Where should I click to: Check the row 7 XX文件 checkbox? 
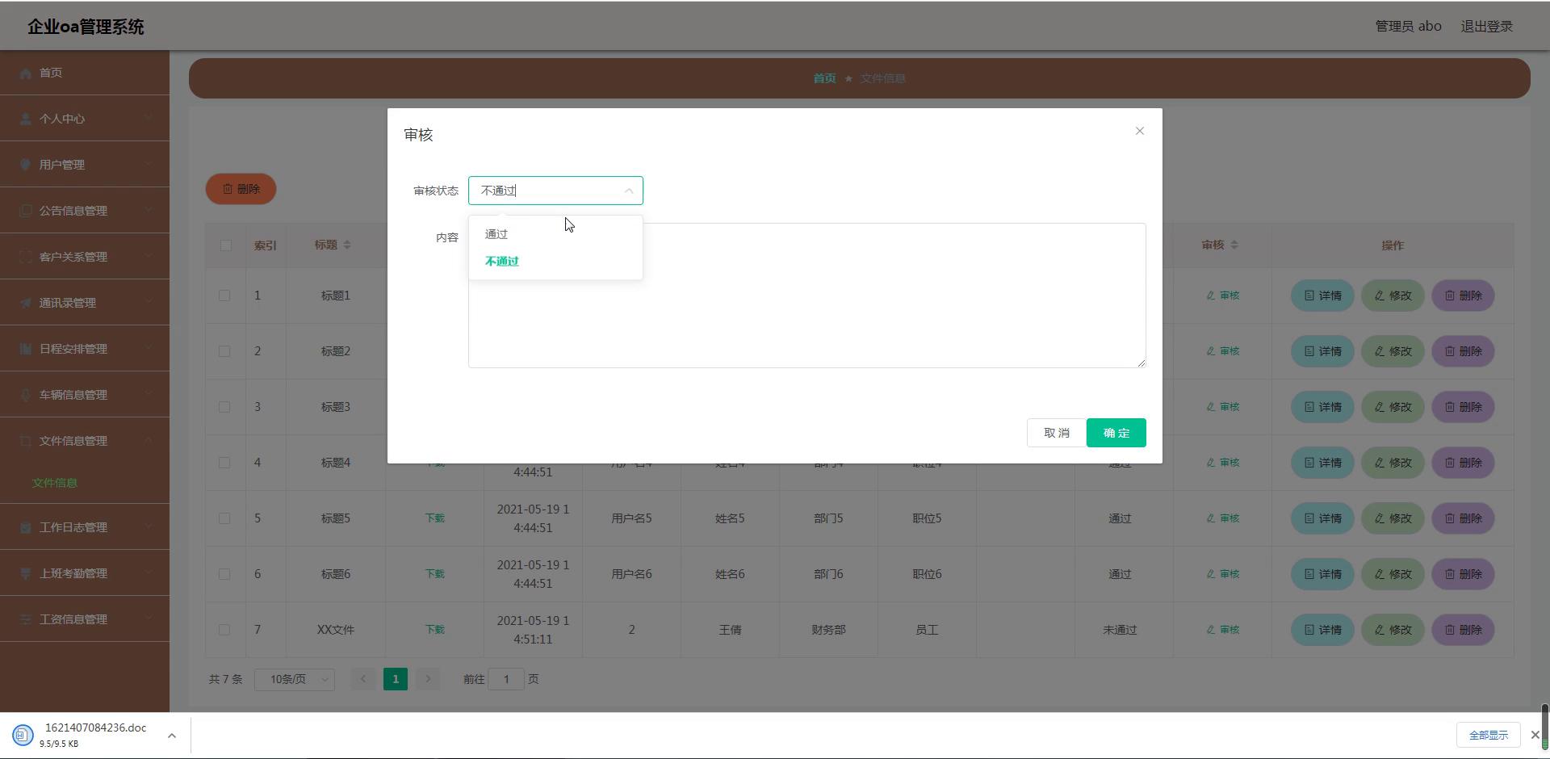pos(224,630)
